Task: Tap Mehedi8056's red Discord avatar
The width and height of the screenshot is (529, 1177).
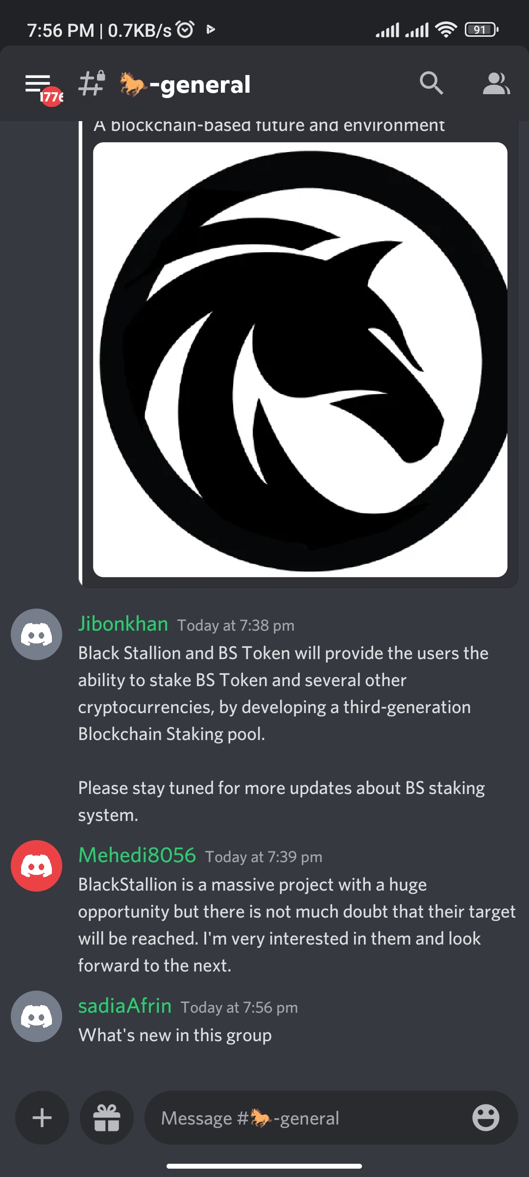Action: coord(37,866)
